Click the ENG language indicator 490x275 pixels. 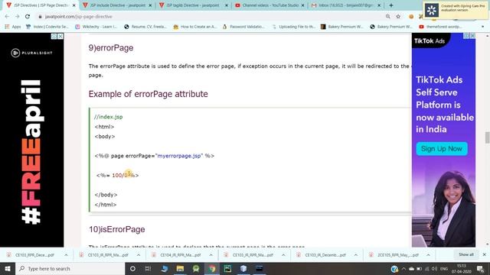(444, 268)
